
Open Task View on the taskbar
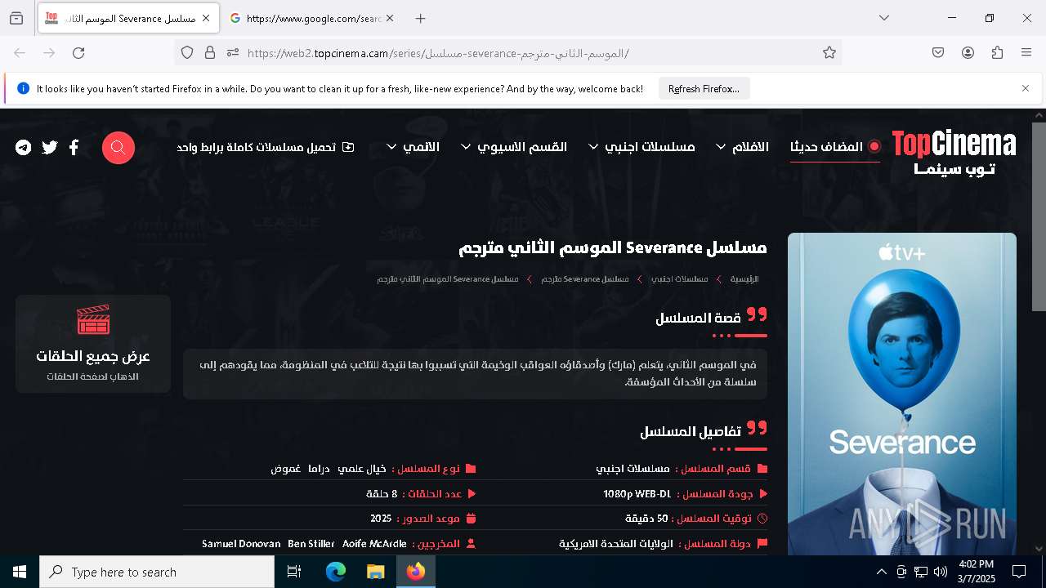tap(294, 572)
